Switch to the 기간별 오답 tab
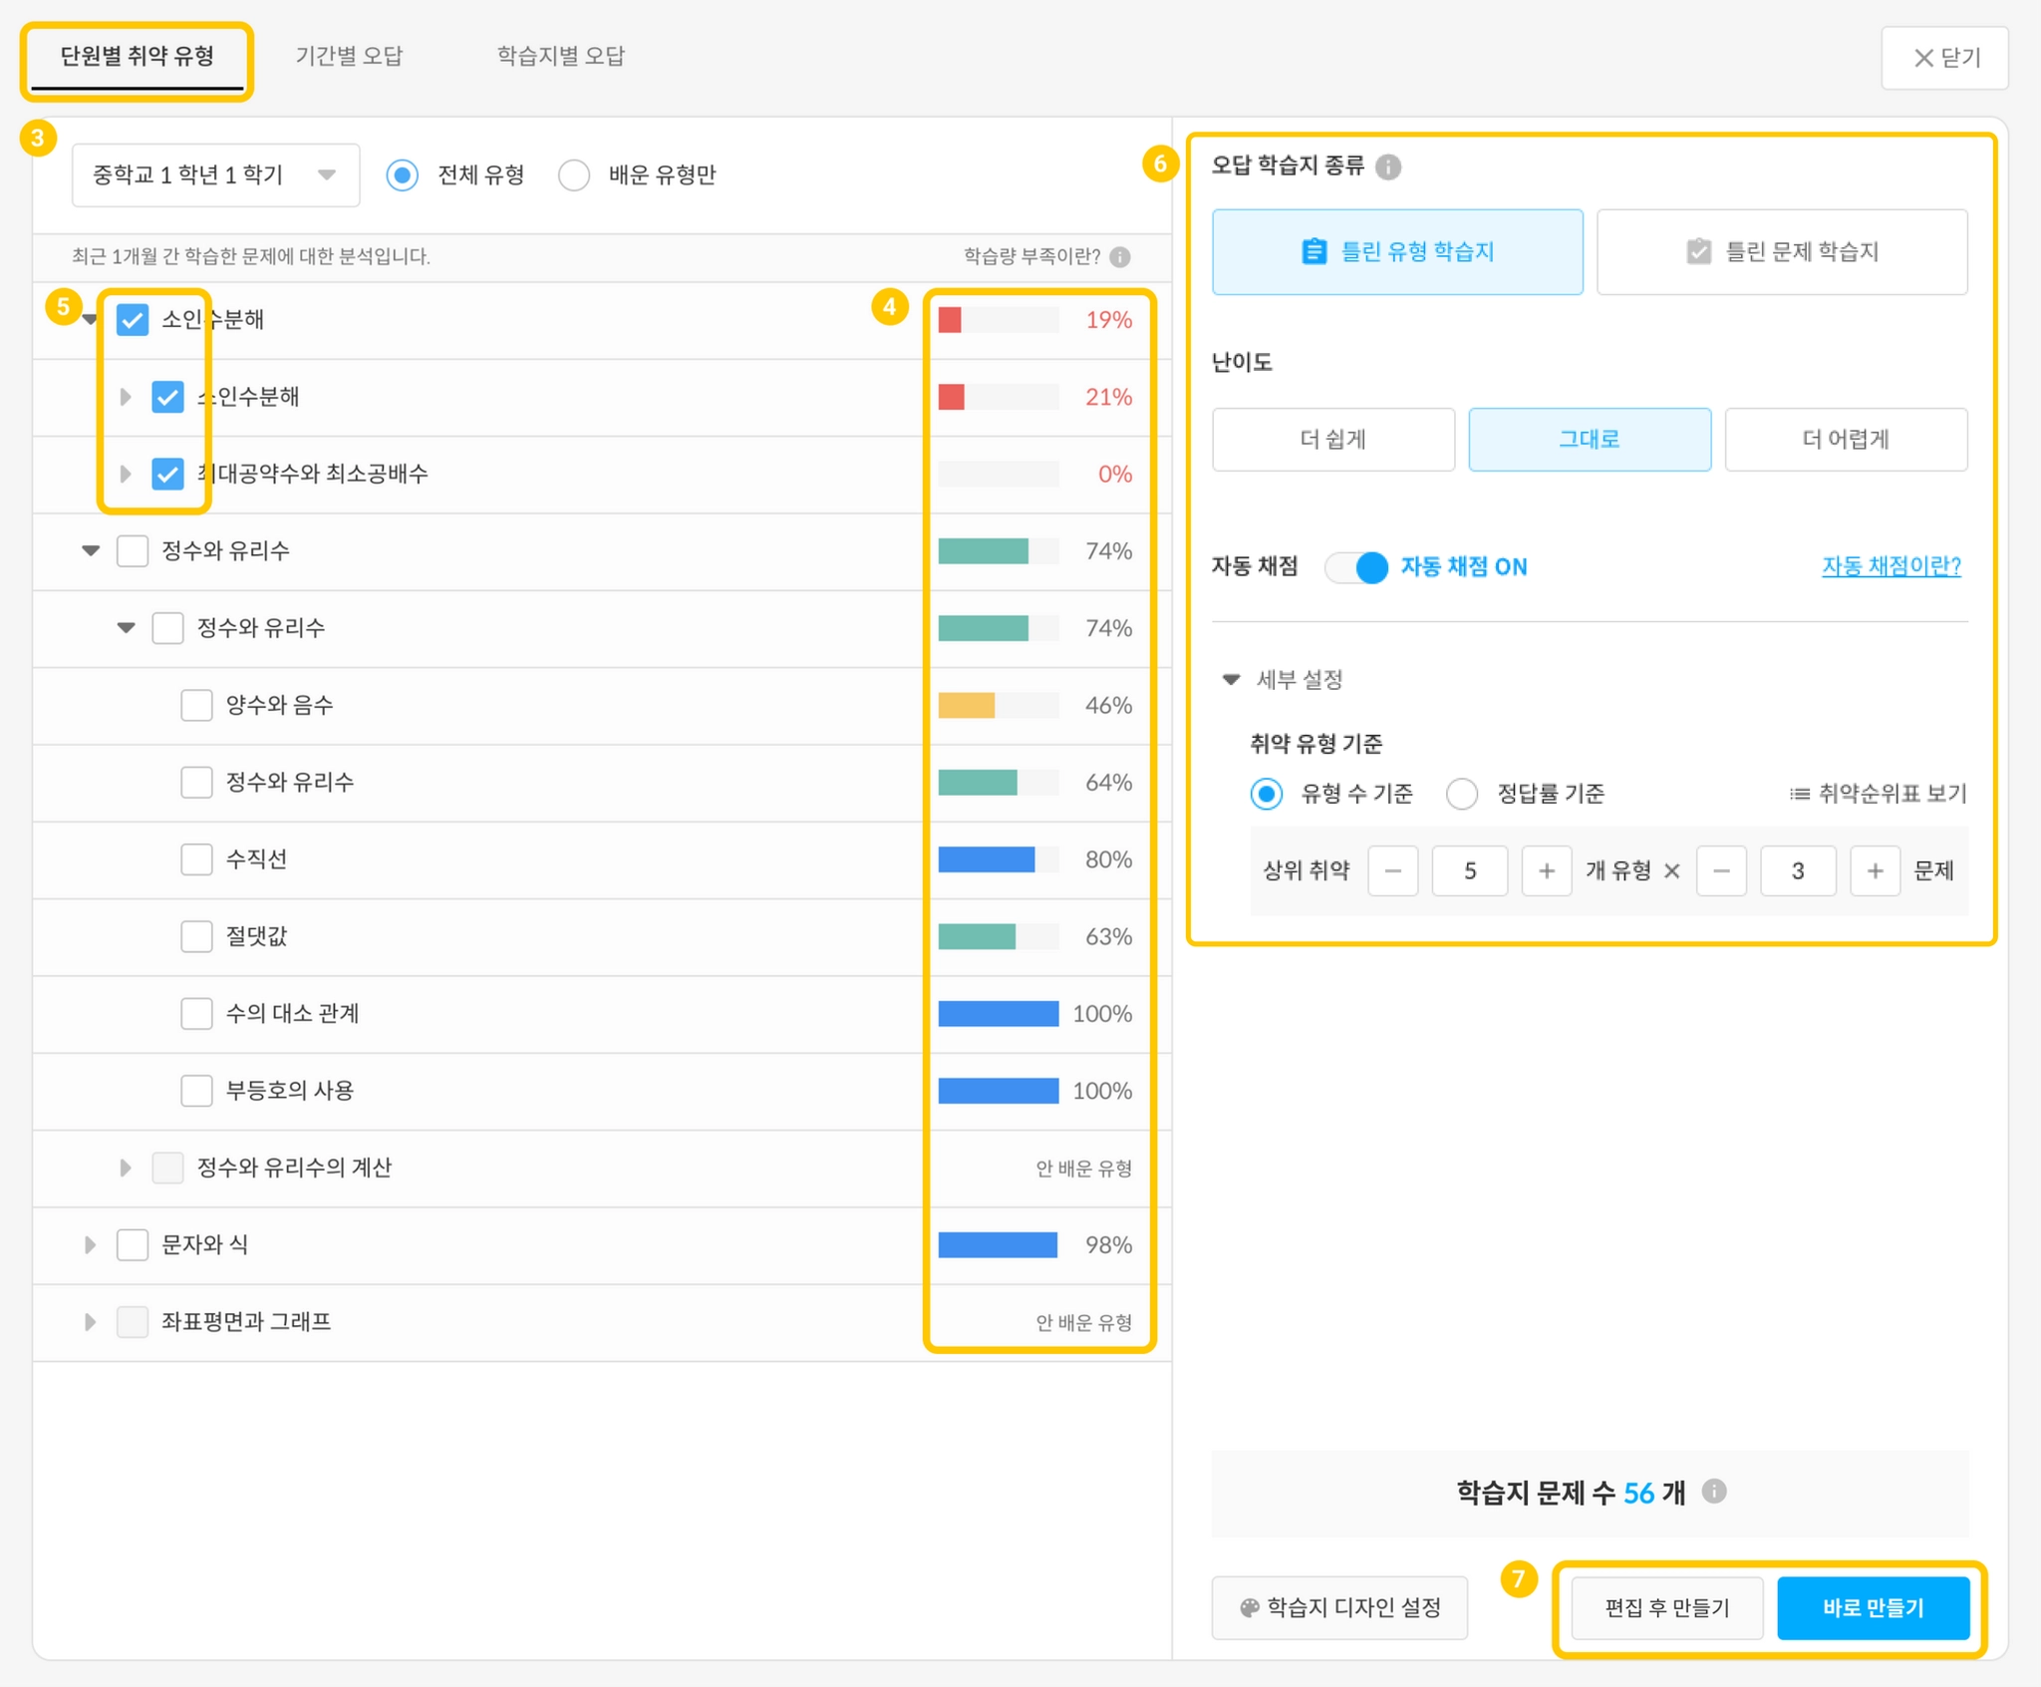Image resolution: width=2041 pixels, height=1687 pixels. [349, 57]
